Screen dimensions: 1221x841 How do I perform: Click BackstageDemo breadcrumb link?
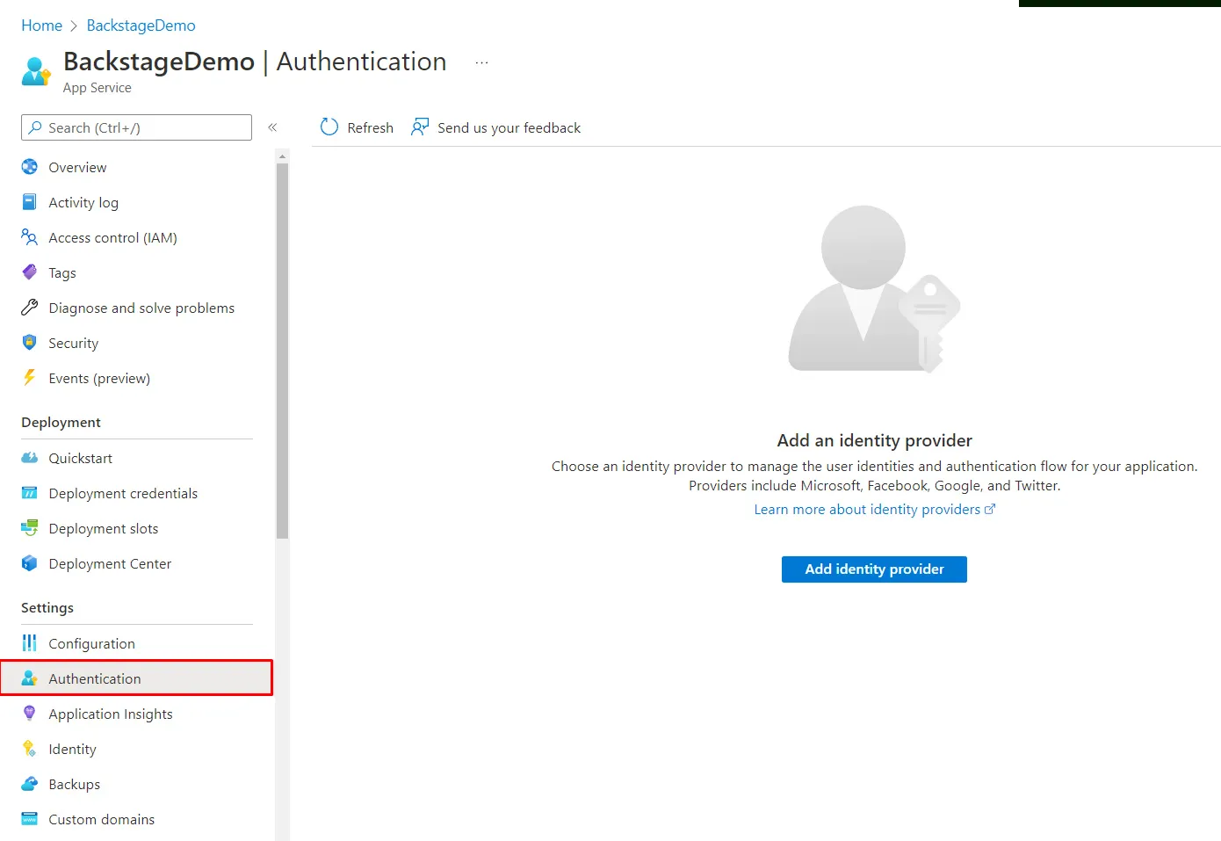(x=141, y=25)
